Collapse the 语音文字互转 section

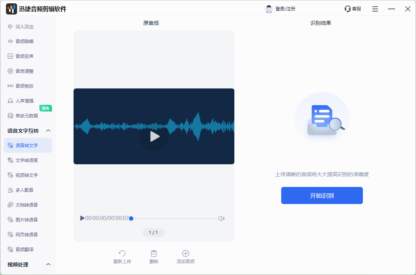click(x=48, y=130)
